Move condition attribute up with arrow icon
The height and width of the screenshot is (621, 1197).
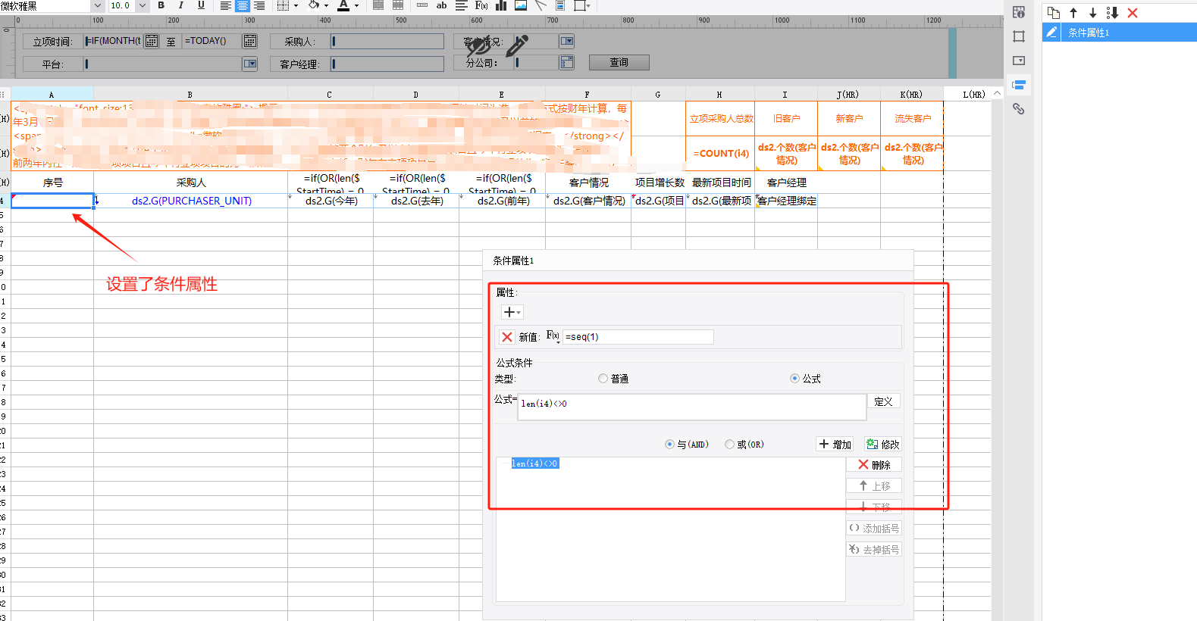tap(1073, 13)
